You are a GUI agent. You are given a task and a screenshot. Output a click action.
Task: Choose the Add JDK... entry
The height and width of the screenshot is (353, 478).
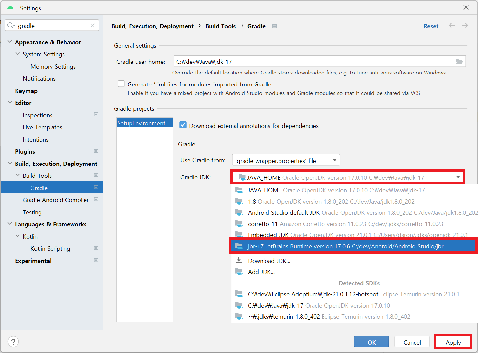(x=355, y=272)
